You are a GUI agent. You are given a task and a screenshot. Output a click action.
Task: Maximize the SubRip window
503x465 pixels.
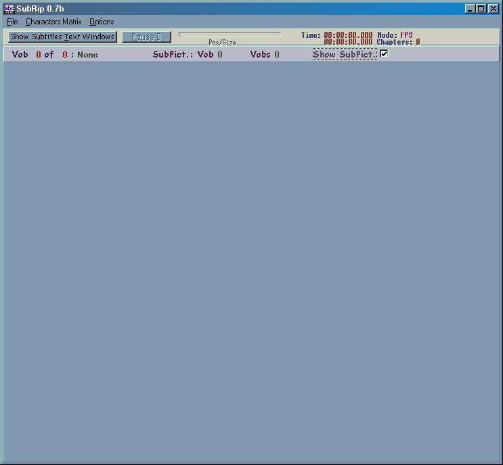click(x=481, y=9)
